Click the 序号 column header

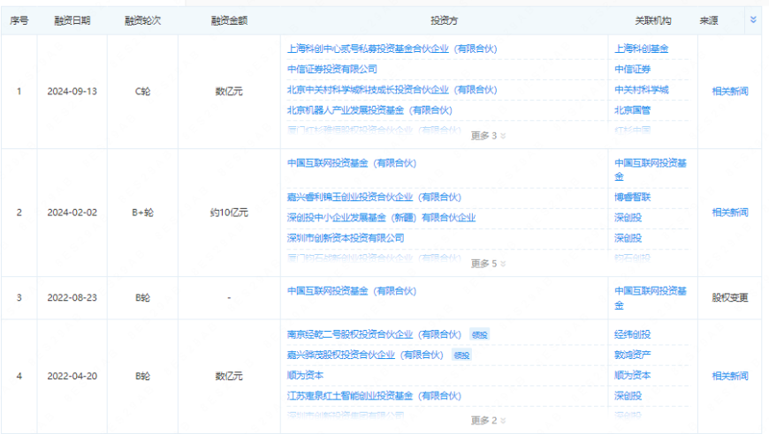coord(19,20)
